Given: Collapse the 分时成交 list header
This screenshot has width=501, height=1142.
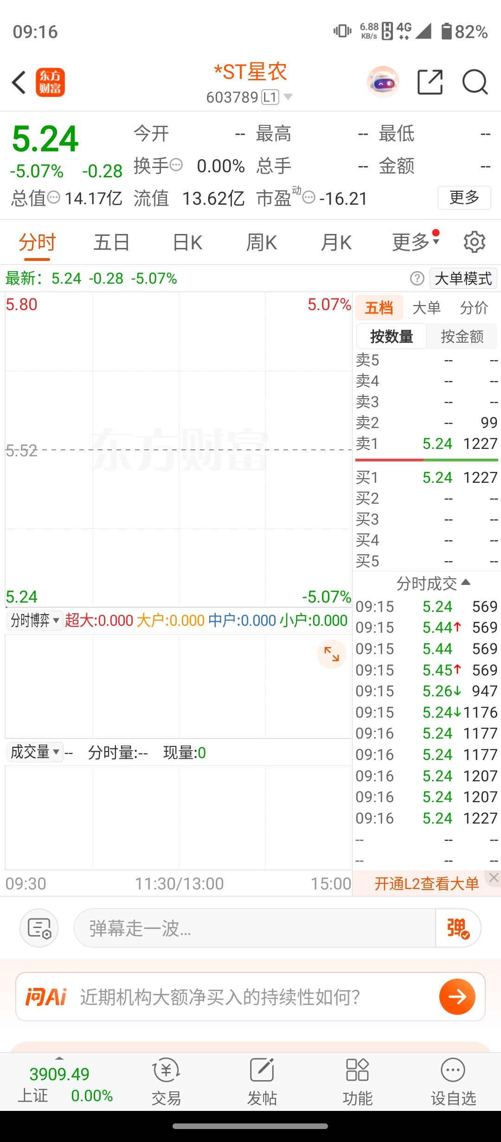Looking at the screenshot, I should pyautogui.click(x=433, y=584).
